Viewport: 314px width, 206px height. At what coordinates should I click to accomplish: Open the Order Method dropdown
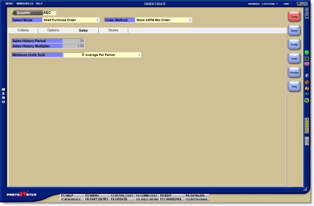[190, 20]
